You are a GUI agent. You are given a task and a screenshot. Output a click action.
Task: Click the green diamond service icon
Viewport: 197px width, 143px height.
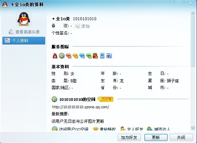[89, 56]
